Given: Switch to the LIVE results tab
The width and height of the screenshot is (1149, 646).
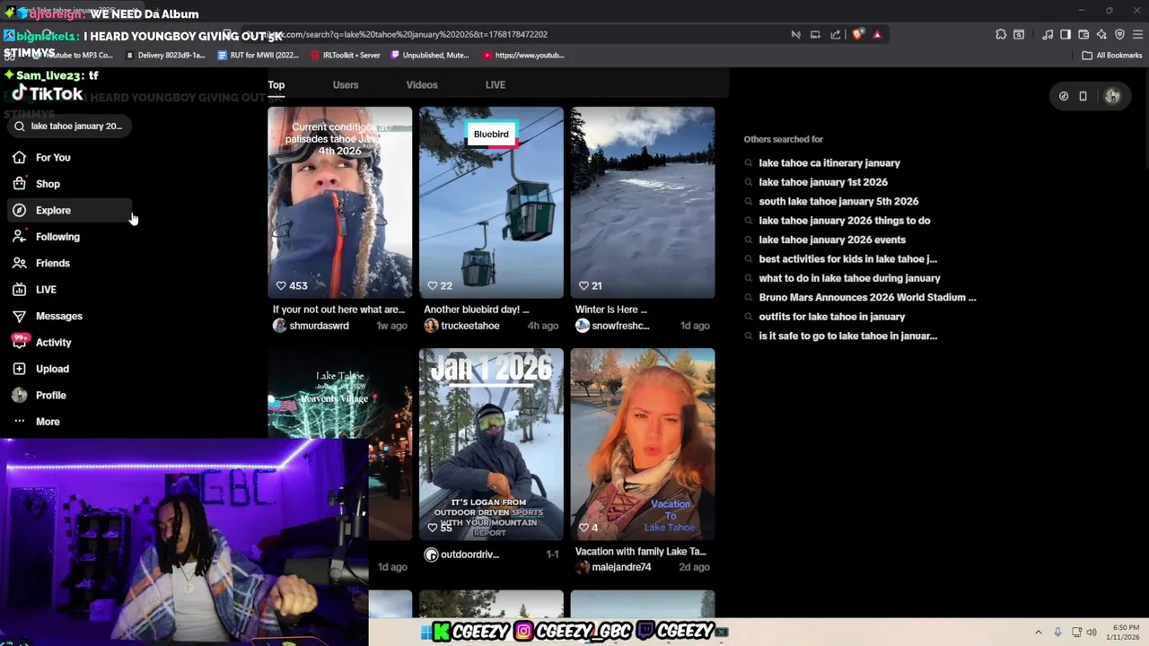Looking at the screenshot, I should pyautogui.click(x=496, y=85).
